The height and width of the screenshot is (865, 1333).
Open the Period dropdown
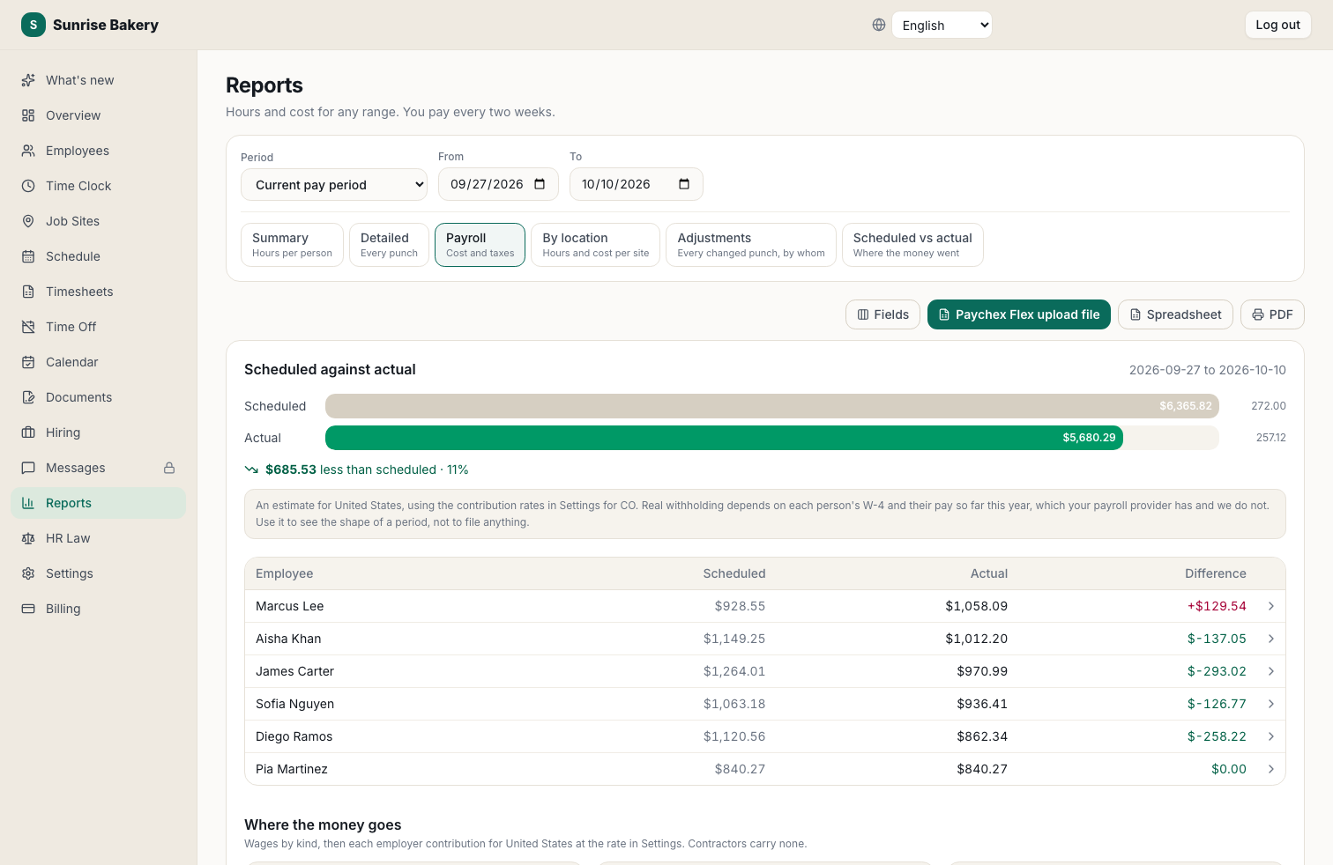click(x=334, y=185)
